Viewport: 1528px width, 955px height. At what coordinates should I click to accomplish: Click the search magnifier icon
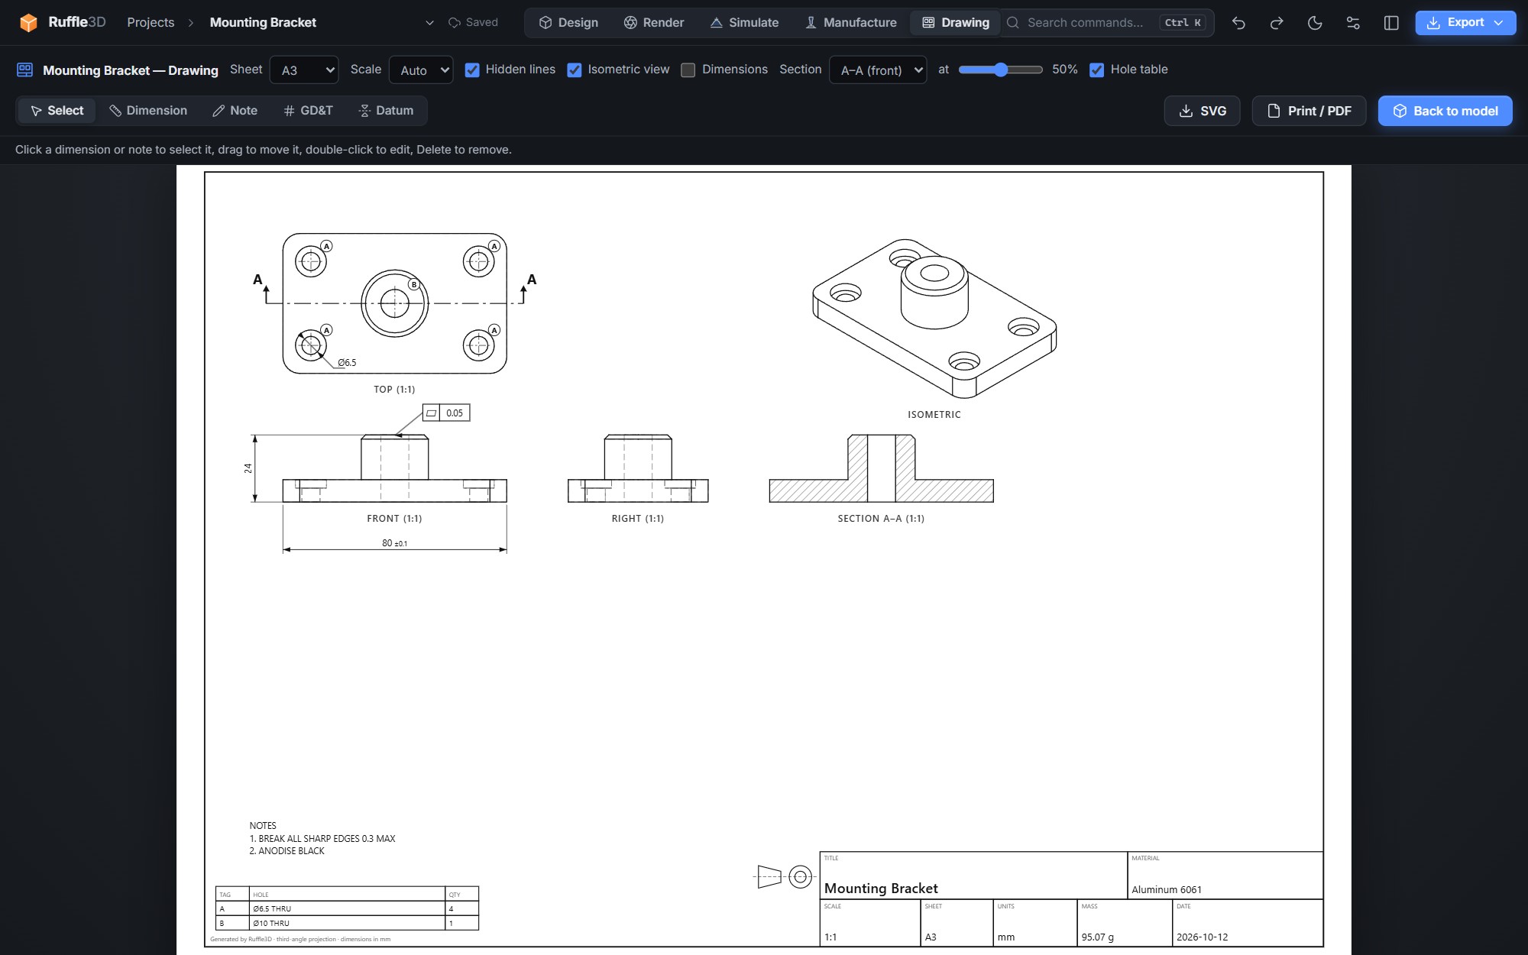[x=1013, y=23]
